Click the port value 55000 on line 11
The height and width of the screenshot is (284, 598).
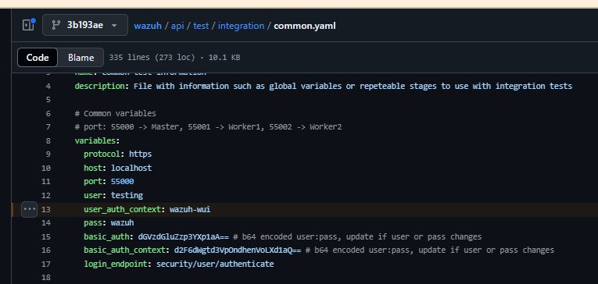[123, 182]
